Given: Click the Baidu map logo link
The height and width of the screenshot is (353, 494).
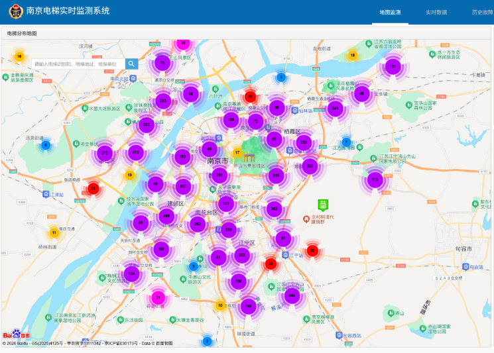Looking at the screenshot, I should click(x=12, y=335).
